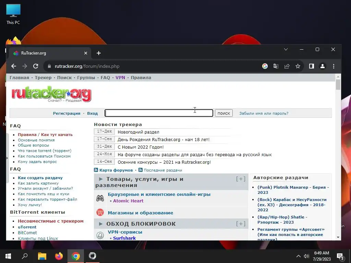Click the sidebar collapse arrow at left edge
The width and height of the screenshot is (351, 263).
(x=7, y=158)
